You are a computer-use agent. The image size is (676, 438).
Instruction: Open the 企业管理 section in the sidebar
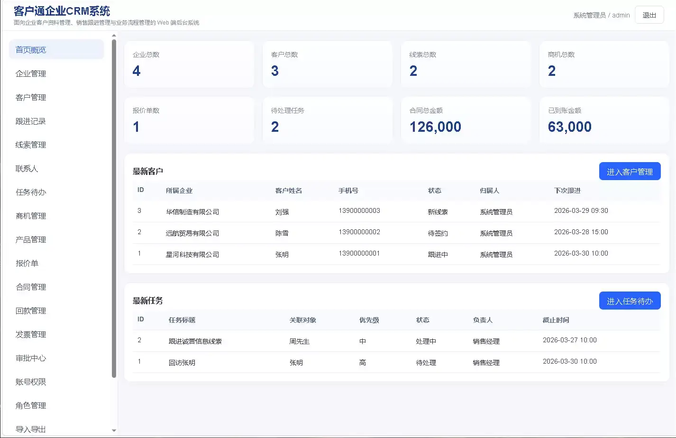click(x=30, y=73)
